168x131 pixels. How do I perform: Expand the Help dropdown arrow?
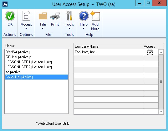pyautogui.click(x=84, y=28)
